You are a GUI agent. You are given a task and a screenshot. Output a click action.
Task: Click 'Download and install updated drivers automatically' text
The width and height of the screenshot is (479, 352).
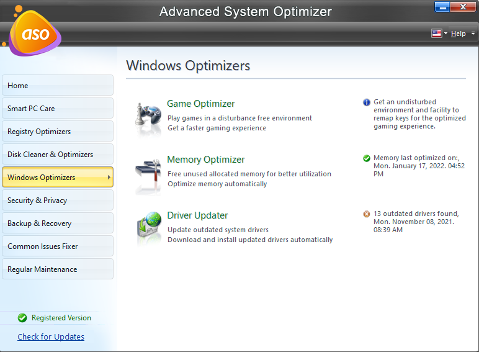pyautogui.click(x=250, y=240)
